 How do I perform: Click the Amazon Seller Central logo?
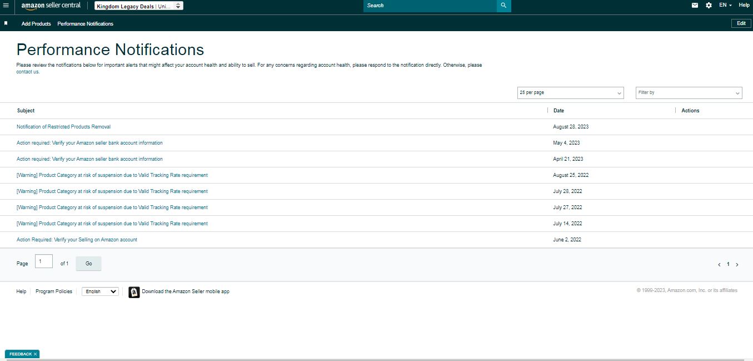click(x=51, y=6)
